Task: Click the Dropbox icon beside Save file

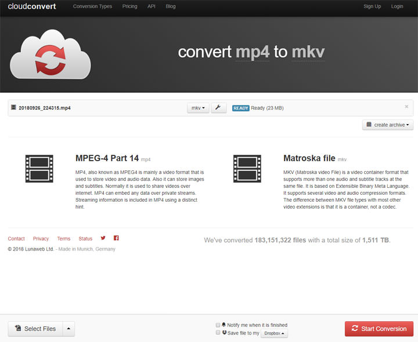Action: coord(225,332)
